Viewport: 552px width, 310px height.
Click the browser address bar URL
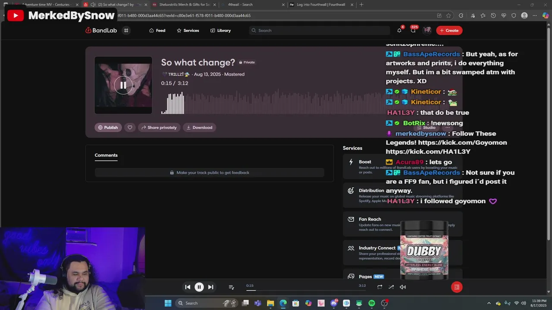click(183, 15)
